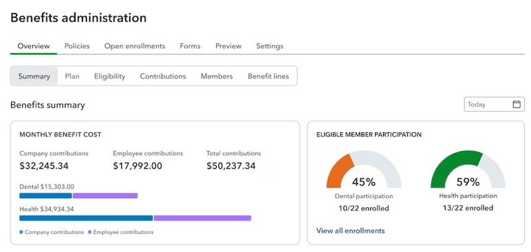Click the 59% health participation figure

(468, 182)
